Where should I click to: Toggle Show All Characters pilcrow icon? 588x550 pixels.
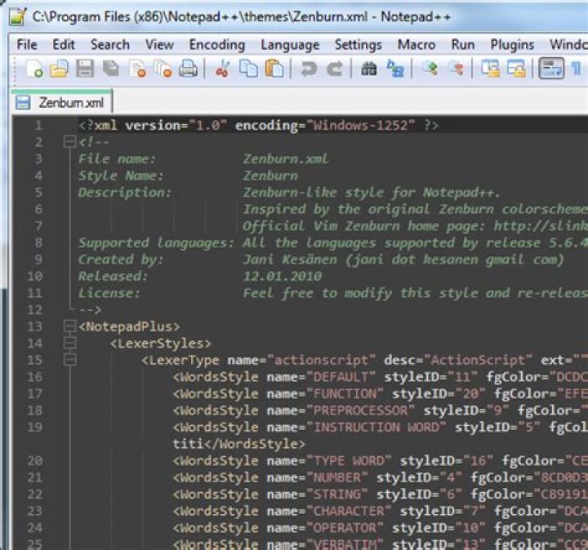coord(577,69)
